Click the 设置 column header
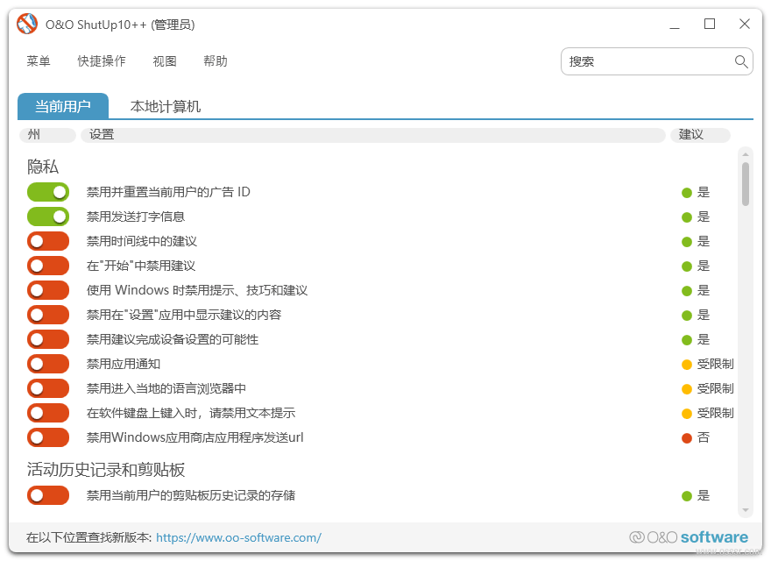The width and height of the screenshot is (771, 561). coord(372,134)
